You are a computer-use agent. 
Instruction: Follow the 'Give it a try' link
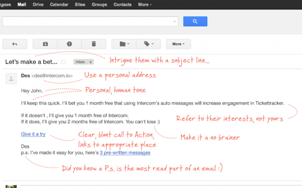33,134
